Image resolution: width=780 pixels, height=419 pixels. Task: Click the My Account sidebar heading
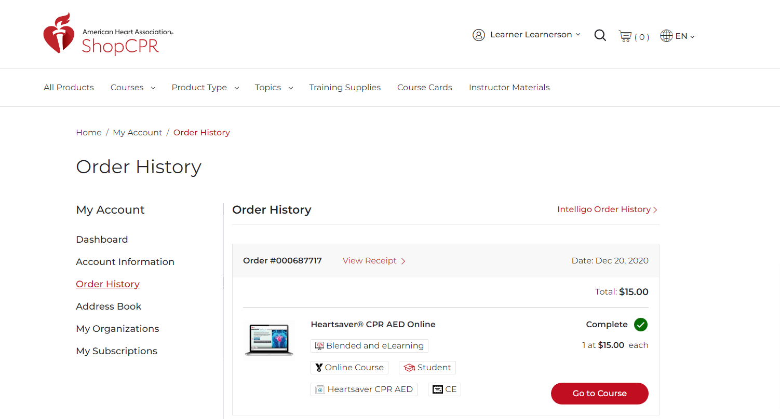click(x=110, y=210)
